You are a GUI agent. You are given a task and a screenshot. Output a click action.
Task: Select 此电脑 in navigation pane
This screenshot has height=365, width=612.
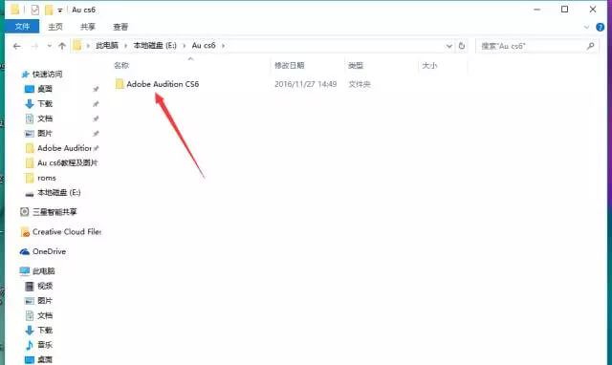click(43, 271)
